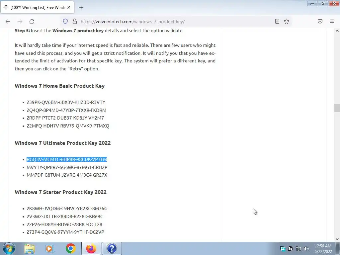Click the network tray icon
340x255 pixels.
[298, 248]
